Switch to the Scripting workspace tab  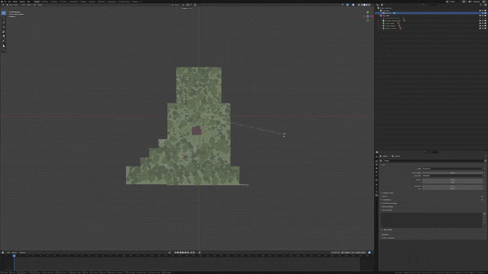(x=135, y=1)
